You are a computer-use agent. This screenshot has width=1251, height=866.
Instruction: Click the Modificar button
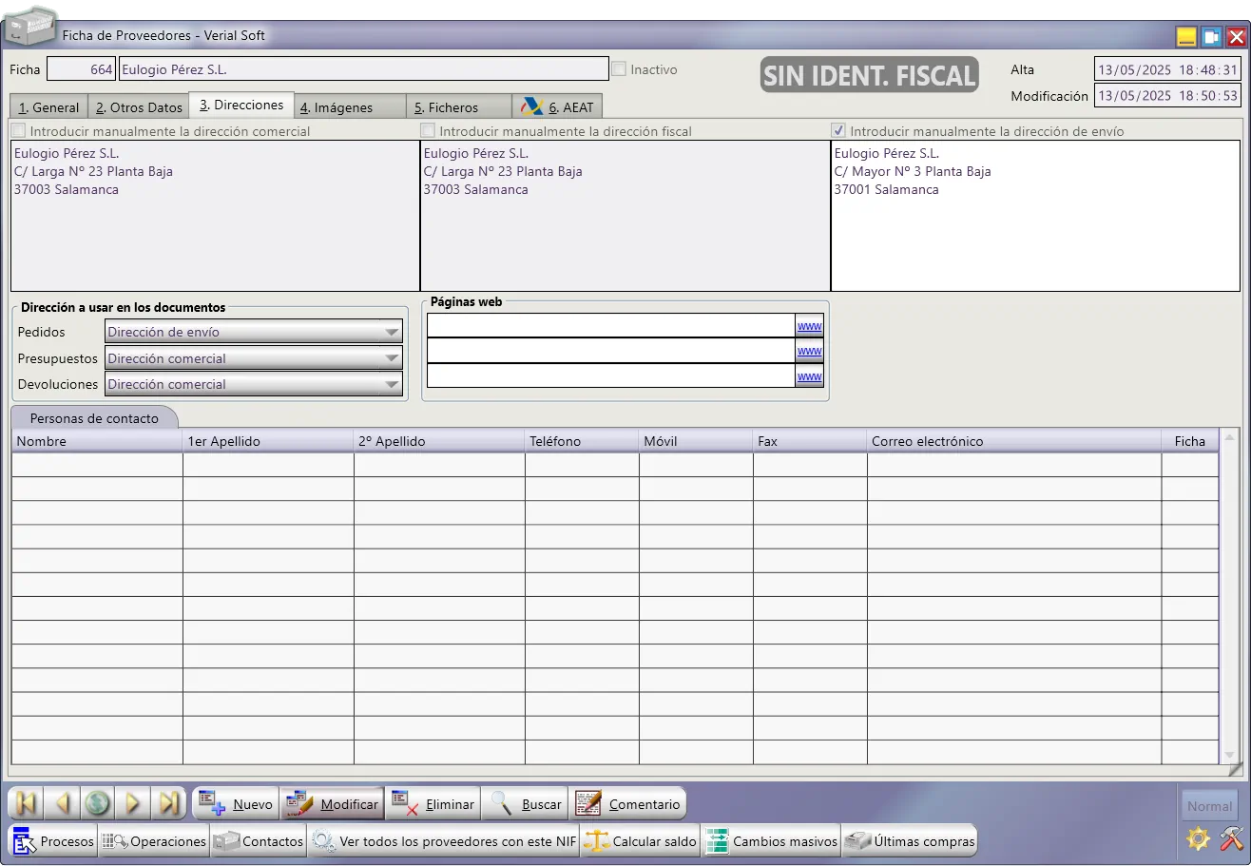(332, 804)
